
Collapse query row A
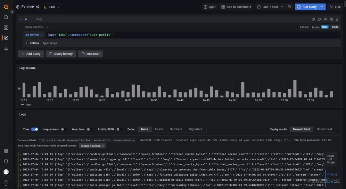(x=20, y=19)
